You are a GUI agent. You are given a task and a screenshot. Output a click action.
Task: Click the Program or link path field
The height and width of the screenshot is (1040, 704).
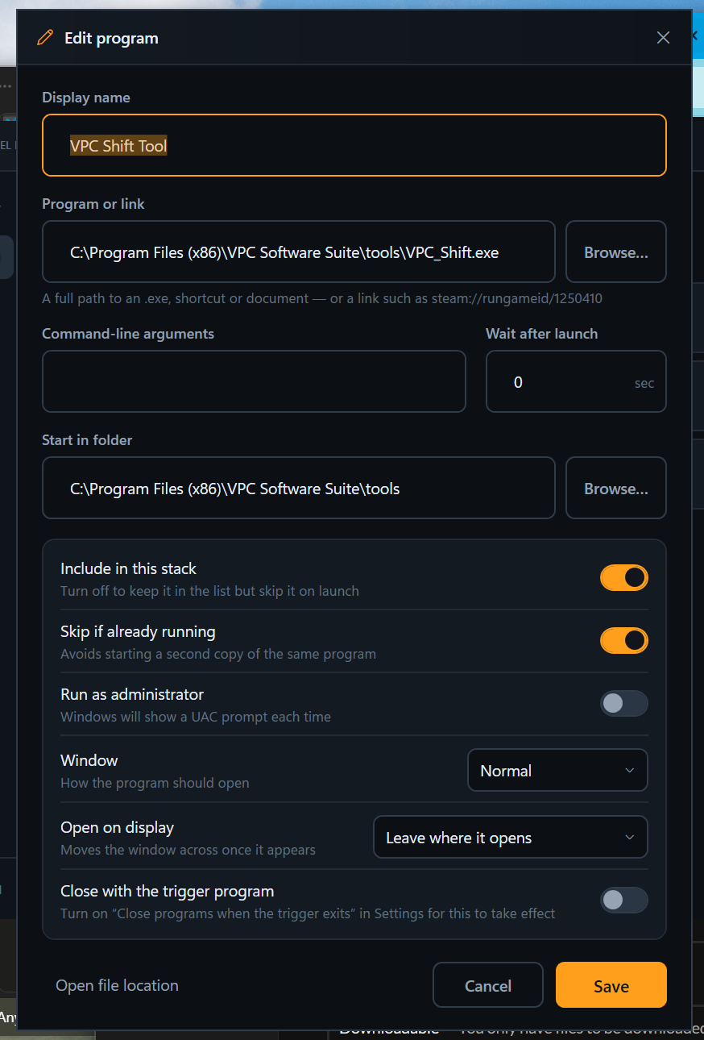point(299,252)
